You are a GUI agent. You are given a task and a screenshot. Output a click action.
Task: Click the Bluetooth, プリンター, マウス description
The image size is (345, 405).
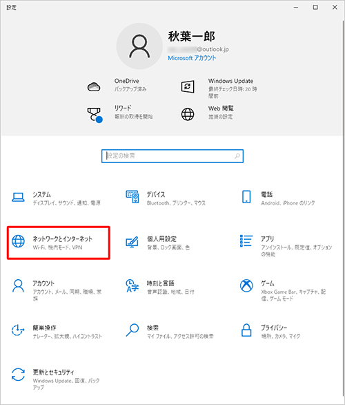tap(177, 203)
